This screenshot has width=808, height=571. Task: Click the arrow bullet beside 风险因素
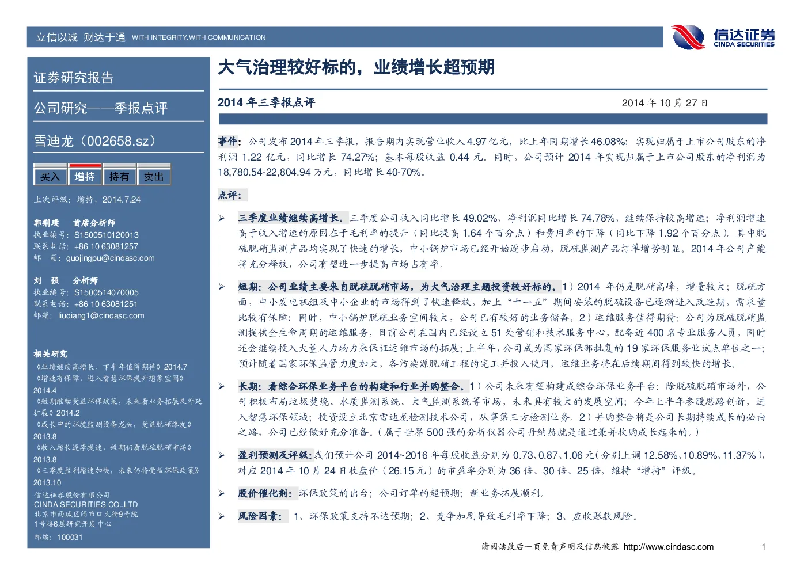pyautogui.click(x=222, y=516)
